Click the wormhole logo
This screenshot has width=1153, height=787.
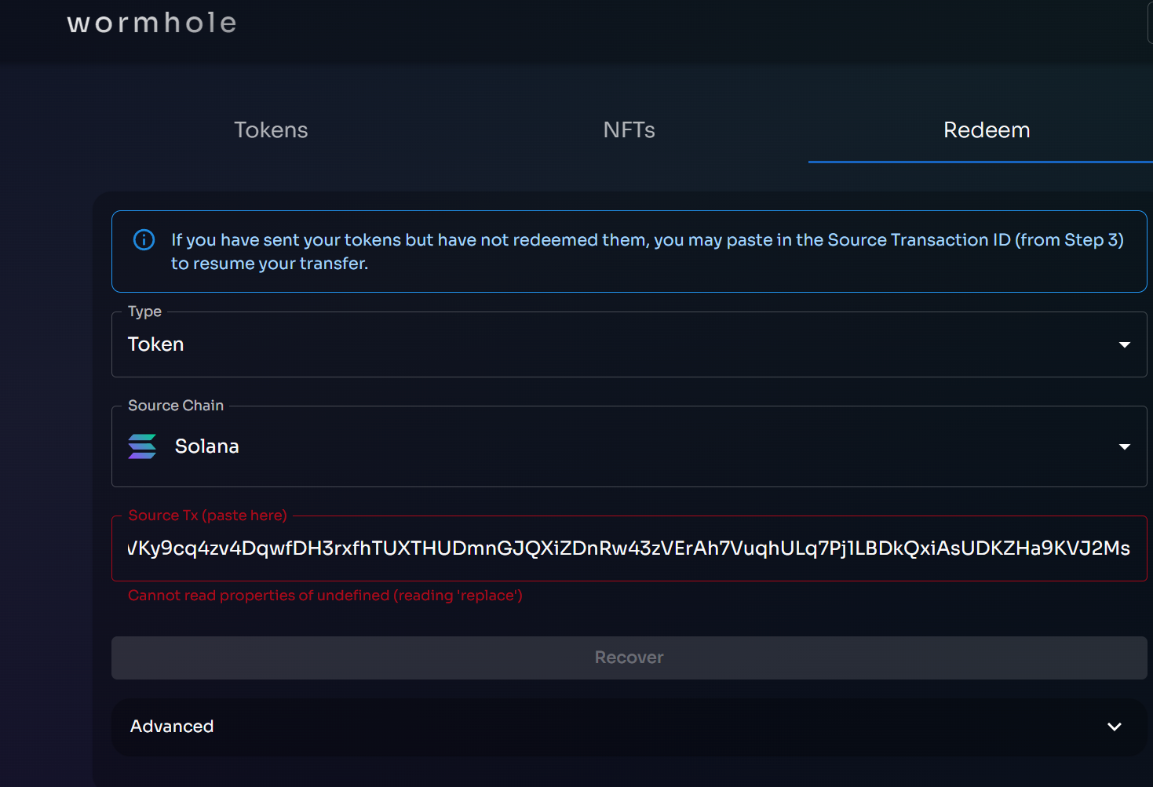(x=151, y=23)
